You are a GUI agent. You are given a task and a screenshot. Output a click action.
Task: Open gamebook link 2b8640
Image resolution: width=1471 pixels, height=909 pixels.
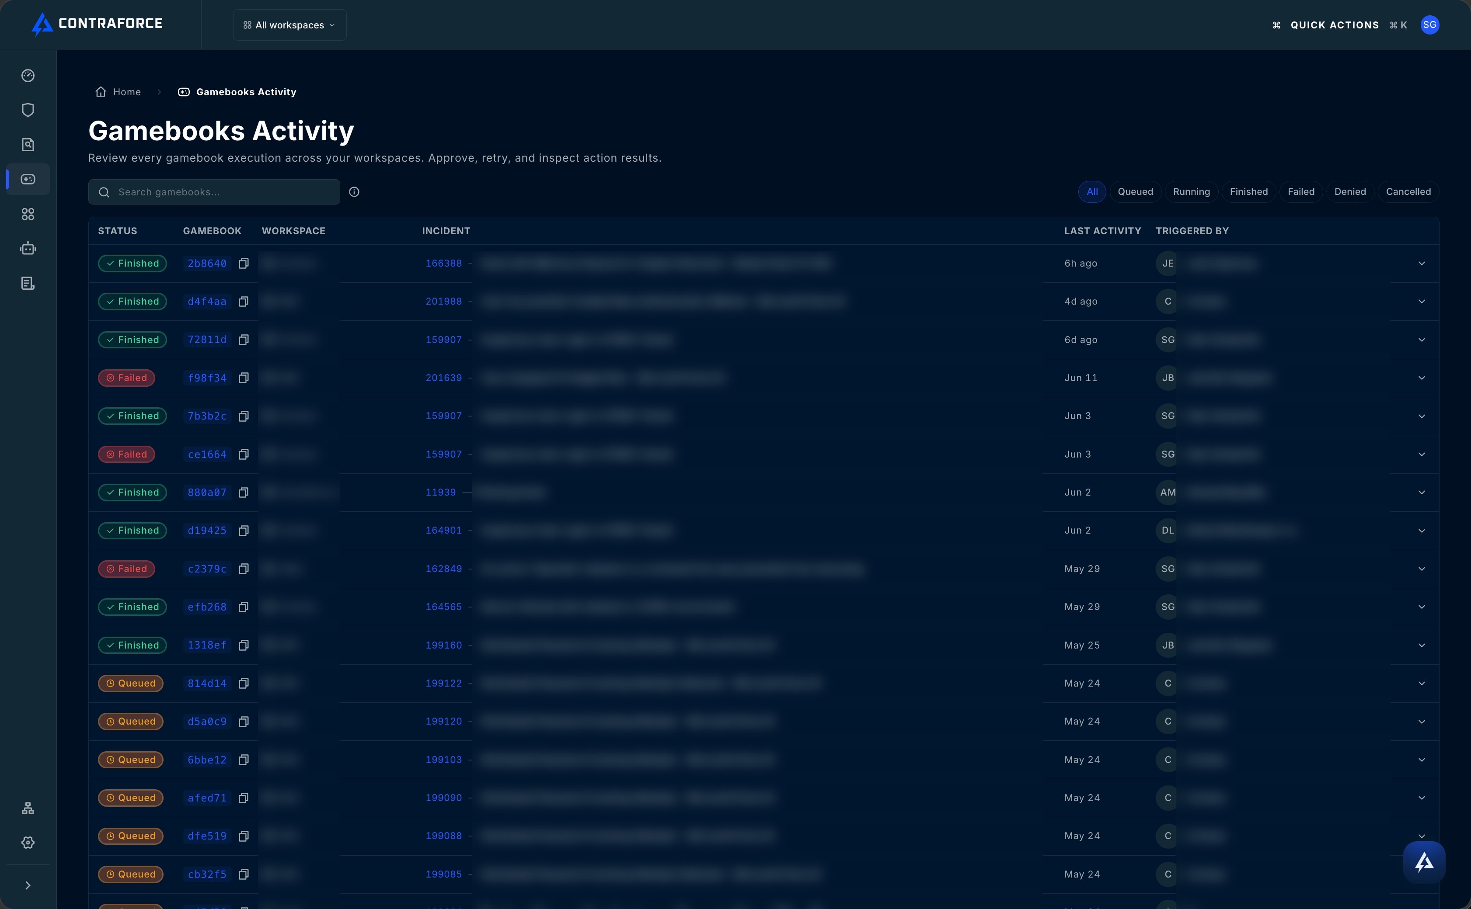click(207, 264)
